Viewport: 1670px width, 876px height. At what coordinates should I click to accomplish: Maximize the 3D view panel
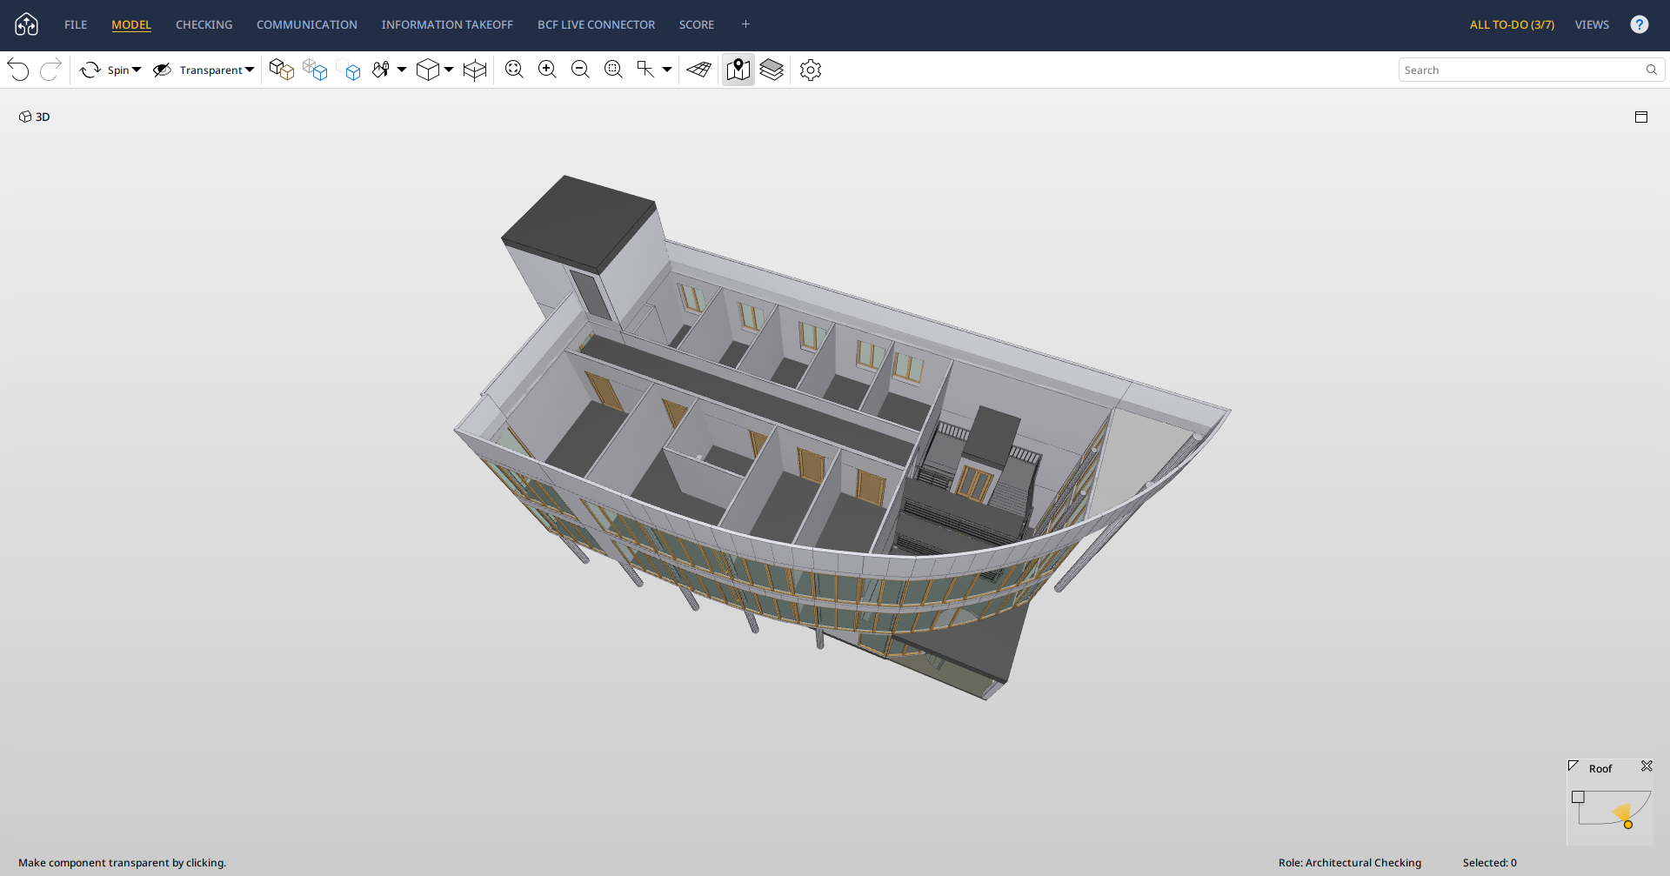1641,117
